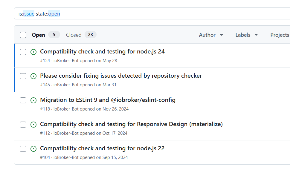Click open-issue icon for Responsive Design issue

coord(33,125)
